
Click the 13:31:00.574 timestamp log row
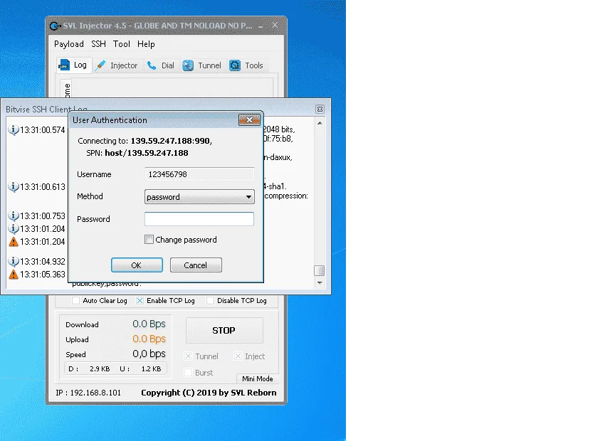click(x=43, y=130)
